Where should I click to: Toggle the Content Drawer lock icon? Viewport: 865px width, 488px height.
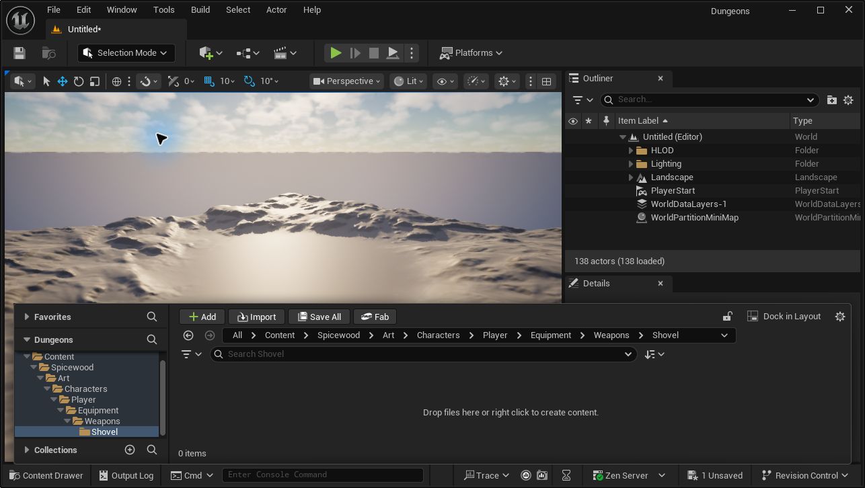[x=727, y=317]
